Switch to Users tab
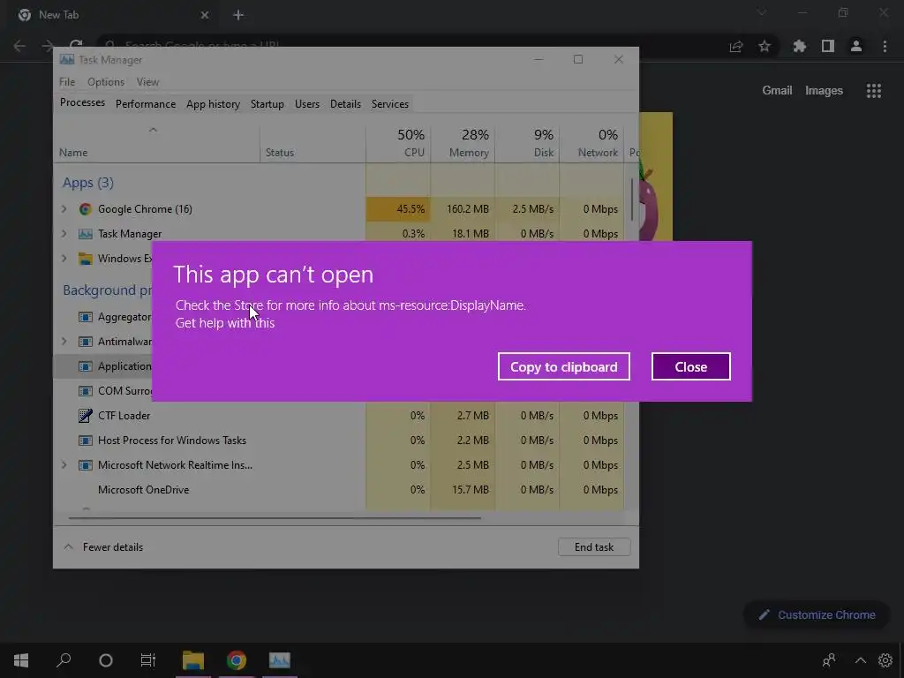 tap(306, 104)
